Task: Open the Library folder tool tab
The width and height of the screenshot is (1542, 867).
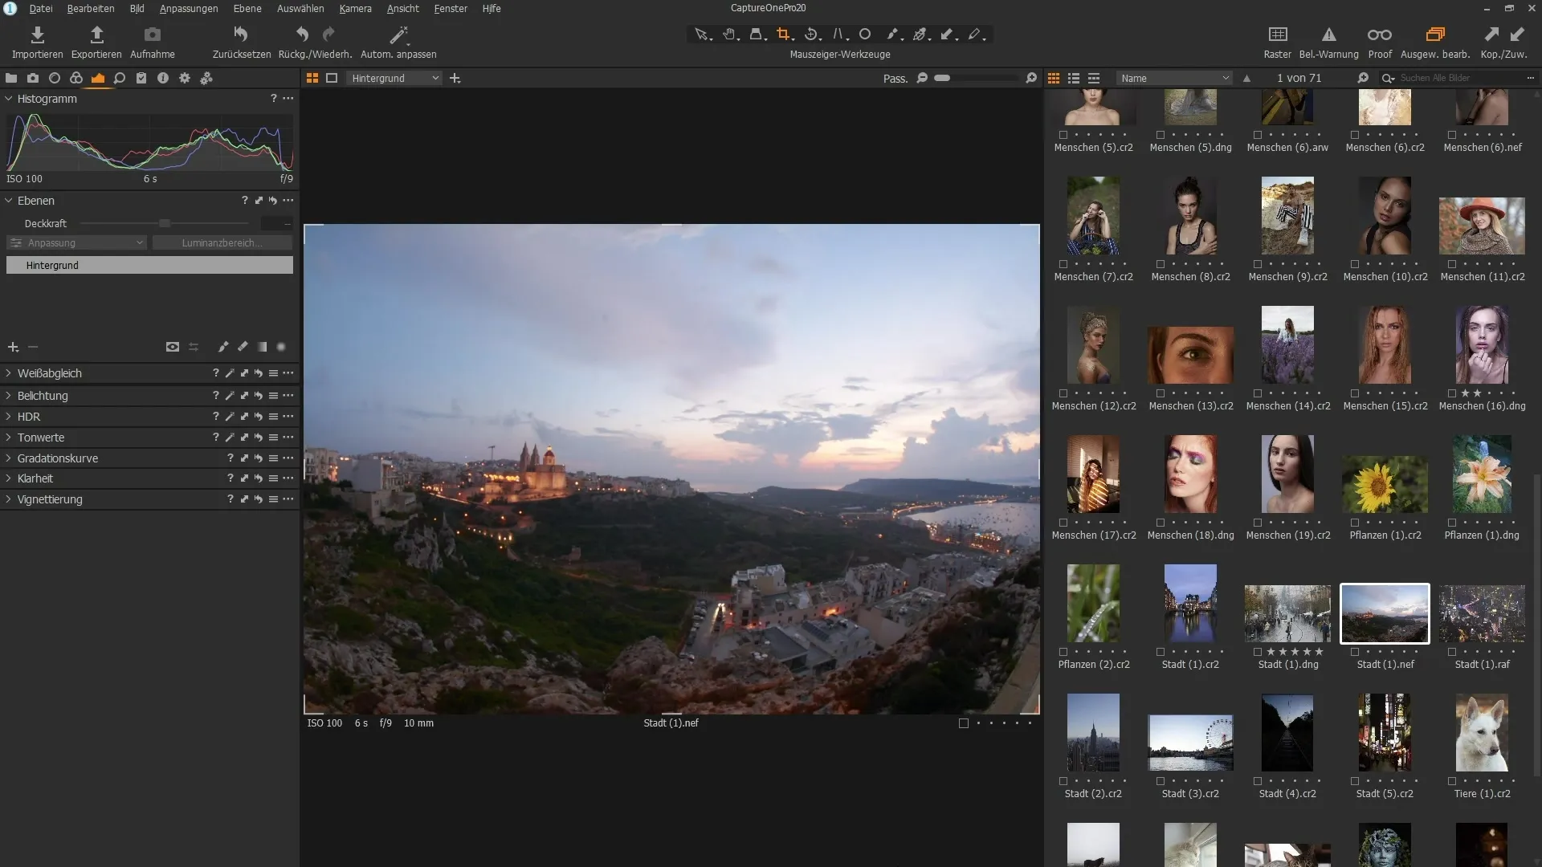Action: coord(11,78)
